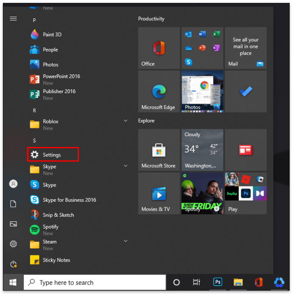The height and width of the screenshot is (294, 293).
Task: Open Photoshop from the taskbar
Action: (218, 282)
